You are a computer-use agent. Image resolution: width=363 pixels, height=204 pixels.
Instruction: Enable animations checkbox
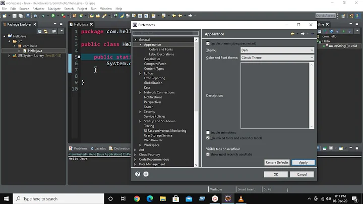point(208,132)
